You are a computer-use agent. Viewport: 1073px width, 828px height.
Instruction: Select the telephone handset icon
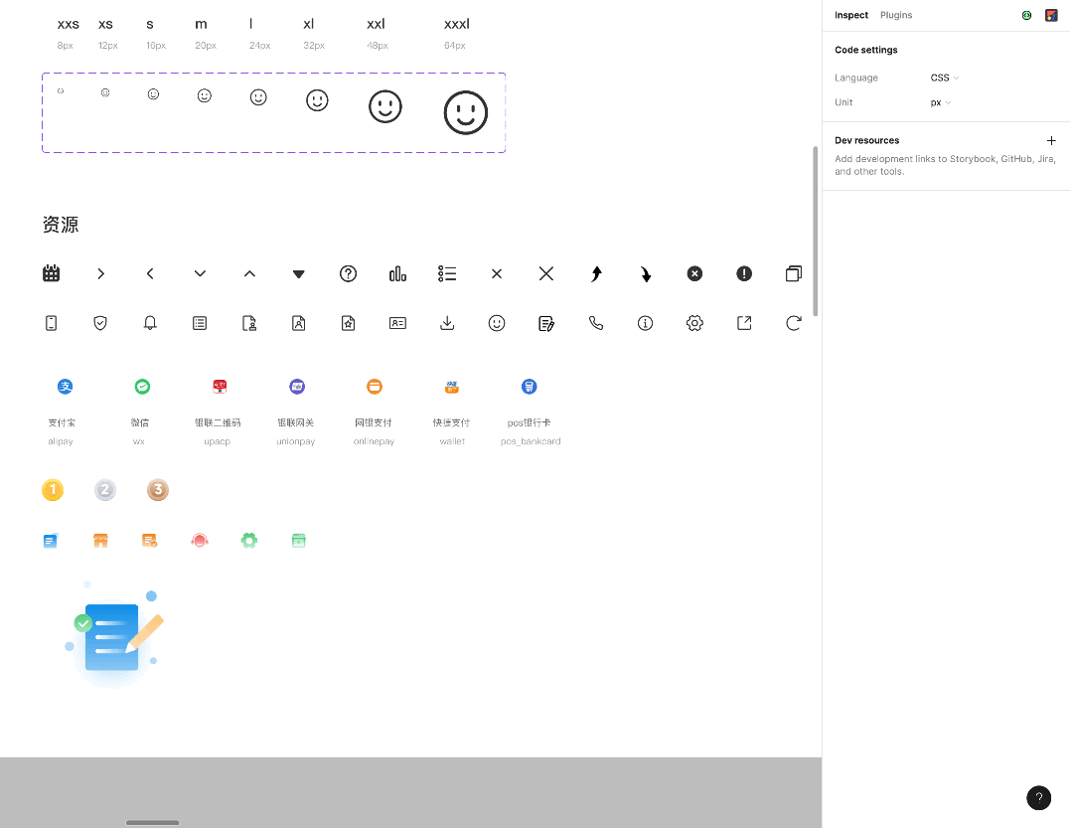(x=596, y=323)
